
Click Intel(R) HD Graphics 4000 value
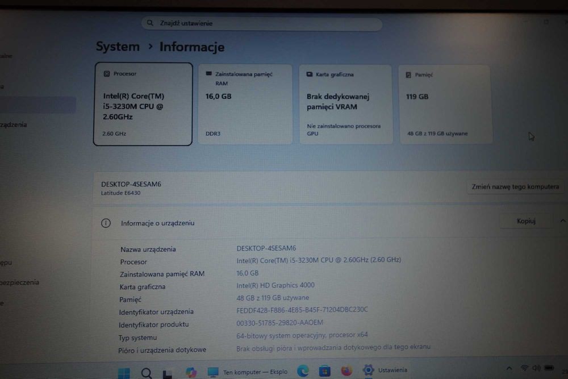point(275,285)
